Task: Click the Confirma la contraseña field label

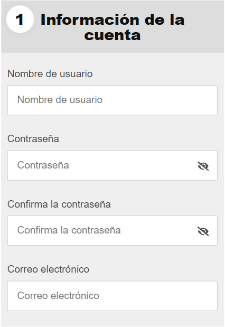Action: click(x=59, y=204)
